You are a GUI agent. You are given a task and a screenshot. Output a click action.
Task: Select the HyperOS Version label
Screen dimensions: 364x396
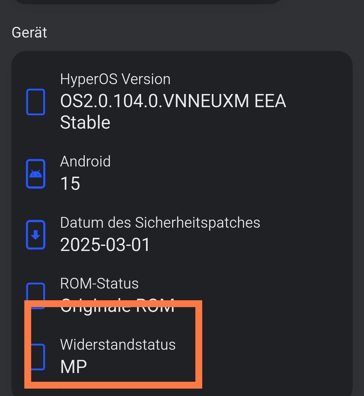point(115,79)
